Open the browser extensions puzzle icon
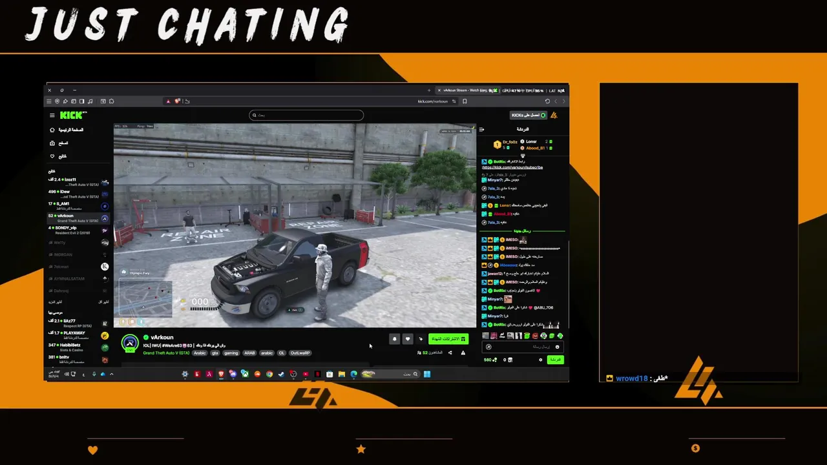The height and width of the screenshot is (465, 827). click(x=112, y=101)
